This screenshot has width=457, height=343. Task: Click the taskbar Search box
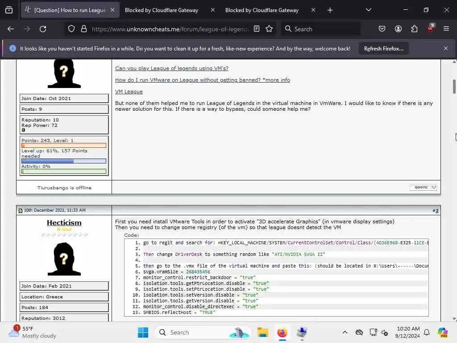point(203,332)
